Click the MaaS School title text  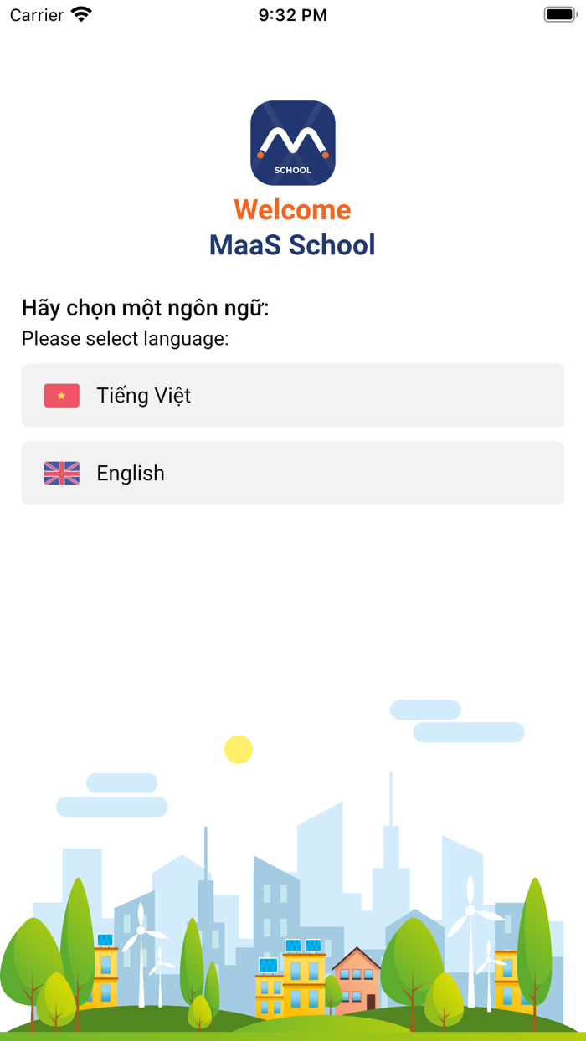tap(293, 244)
